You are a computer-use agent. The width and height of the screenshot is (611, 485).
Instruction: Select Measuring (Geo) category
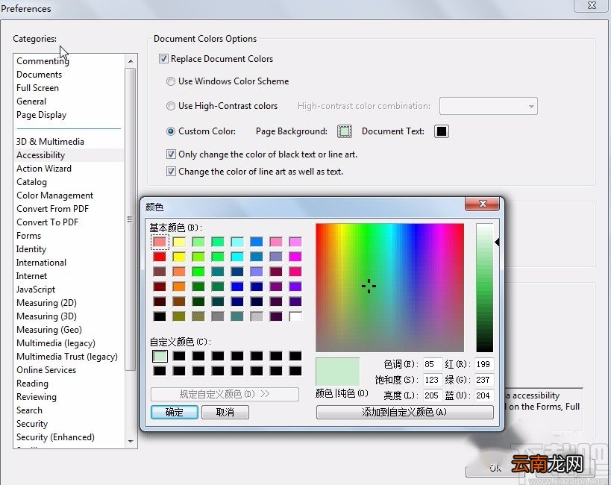pyautogui.click(x=49, y=330)
